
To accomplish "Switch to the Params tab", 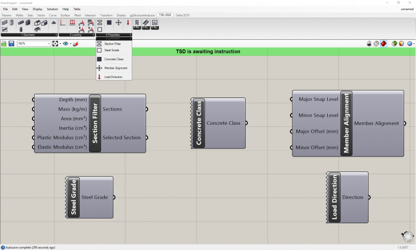I will 7,15.
